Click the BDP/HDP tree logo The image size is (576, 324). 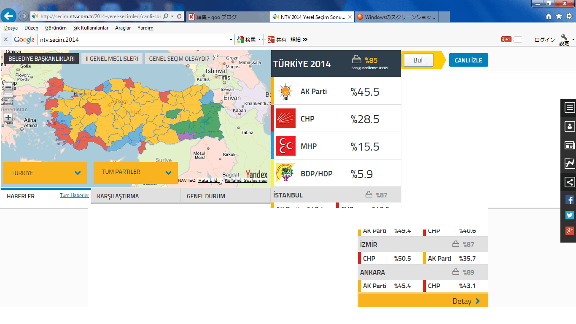coord(285,173)
